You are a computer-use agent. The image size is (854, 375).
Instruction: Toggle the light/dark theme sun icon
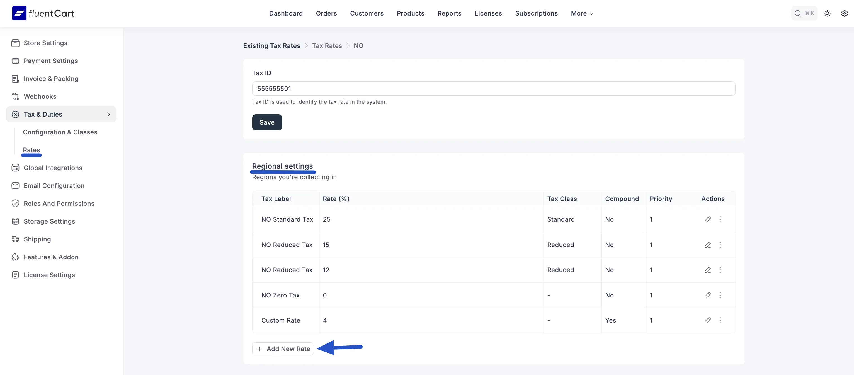(x=827, y=13)
